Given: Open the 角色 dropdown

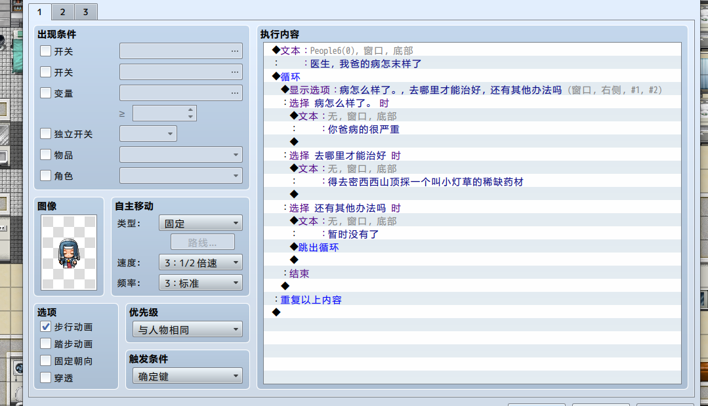Looking at the screenshot, I should tap(181, 176).
